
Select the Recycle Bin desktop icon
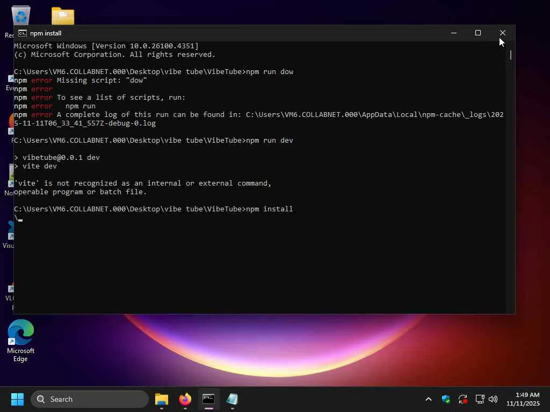click(20, 16)
